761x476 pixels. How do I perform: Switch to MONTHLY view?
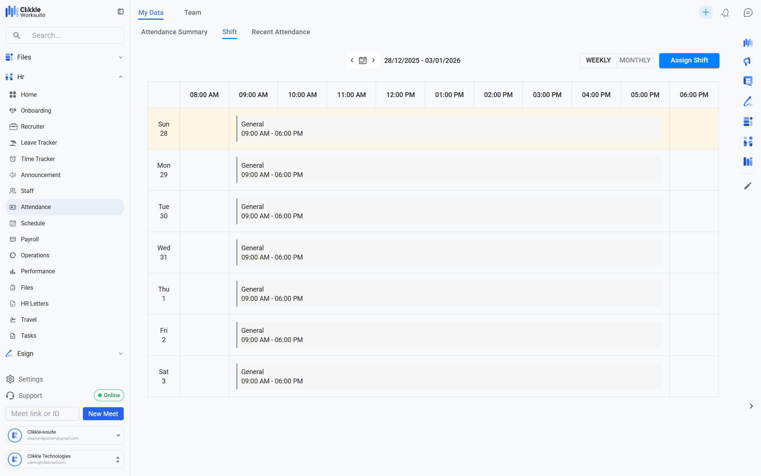[635, 60]
